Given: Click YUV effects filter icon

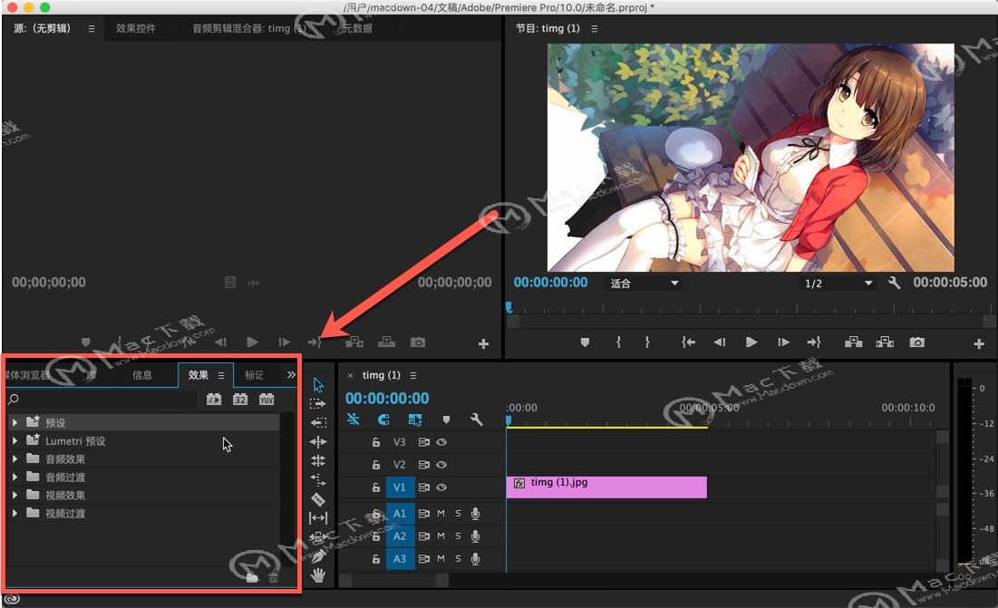Looking at the screenshot, I should 266,400.
